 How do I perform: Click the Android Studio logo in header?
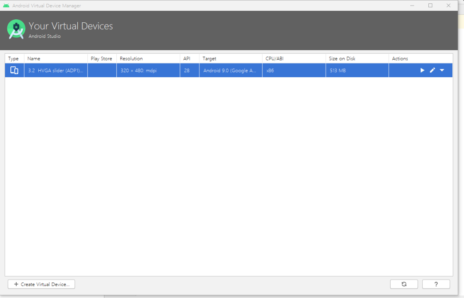tap(16, 29)
